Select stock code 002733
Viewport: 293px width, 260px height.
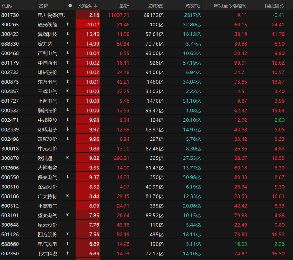(10, 72)
